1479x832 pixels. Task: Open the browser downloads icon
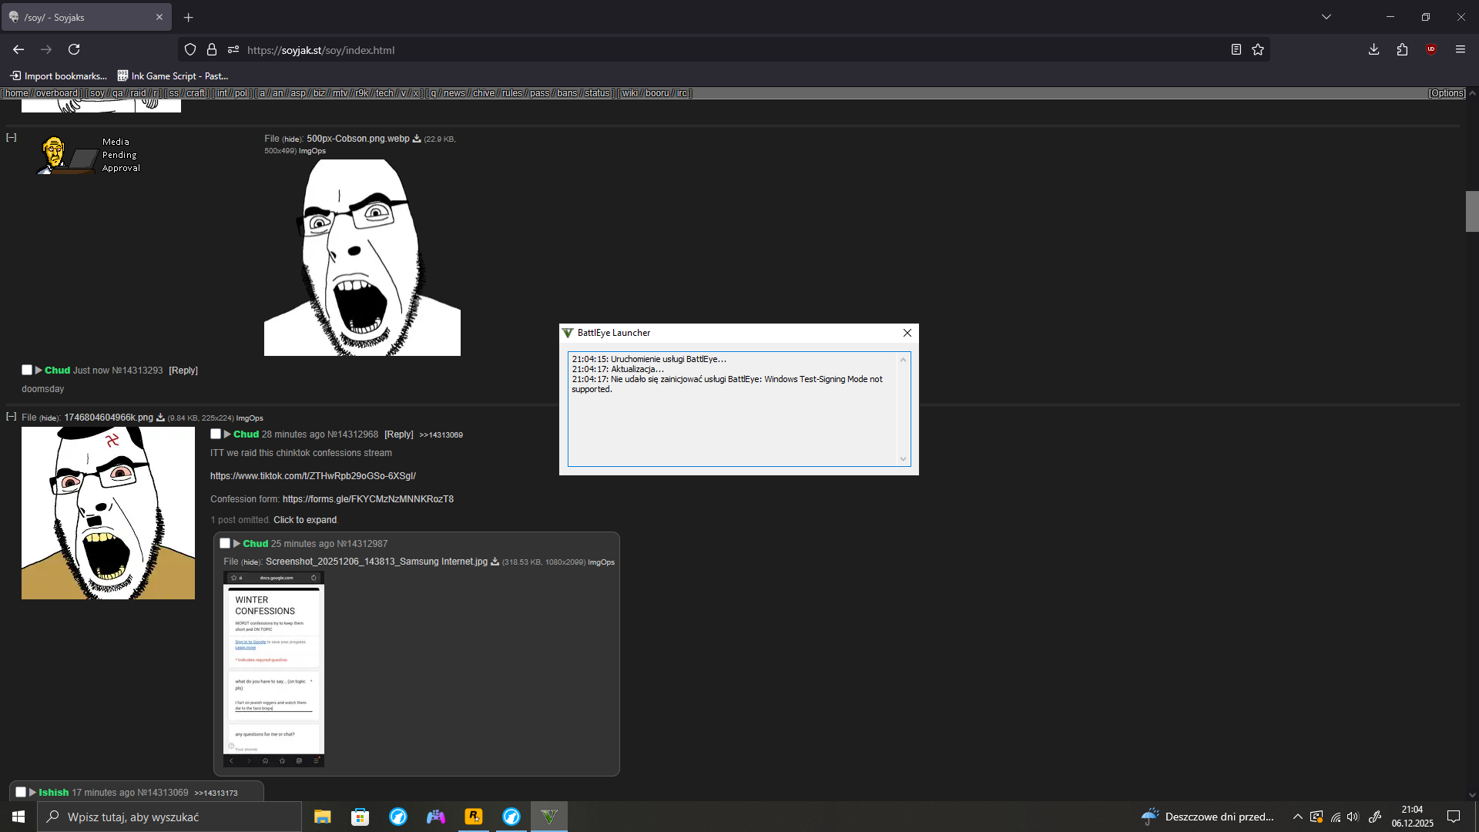(1373, 49)
